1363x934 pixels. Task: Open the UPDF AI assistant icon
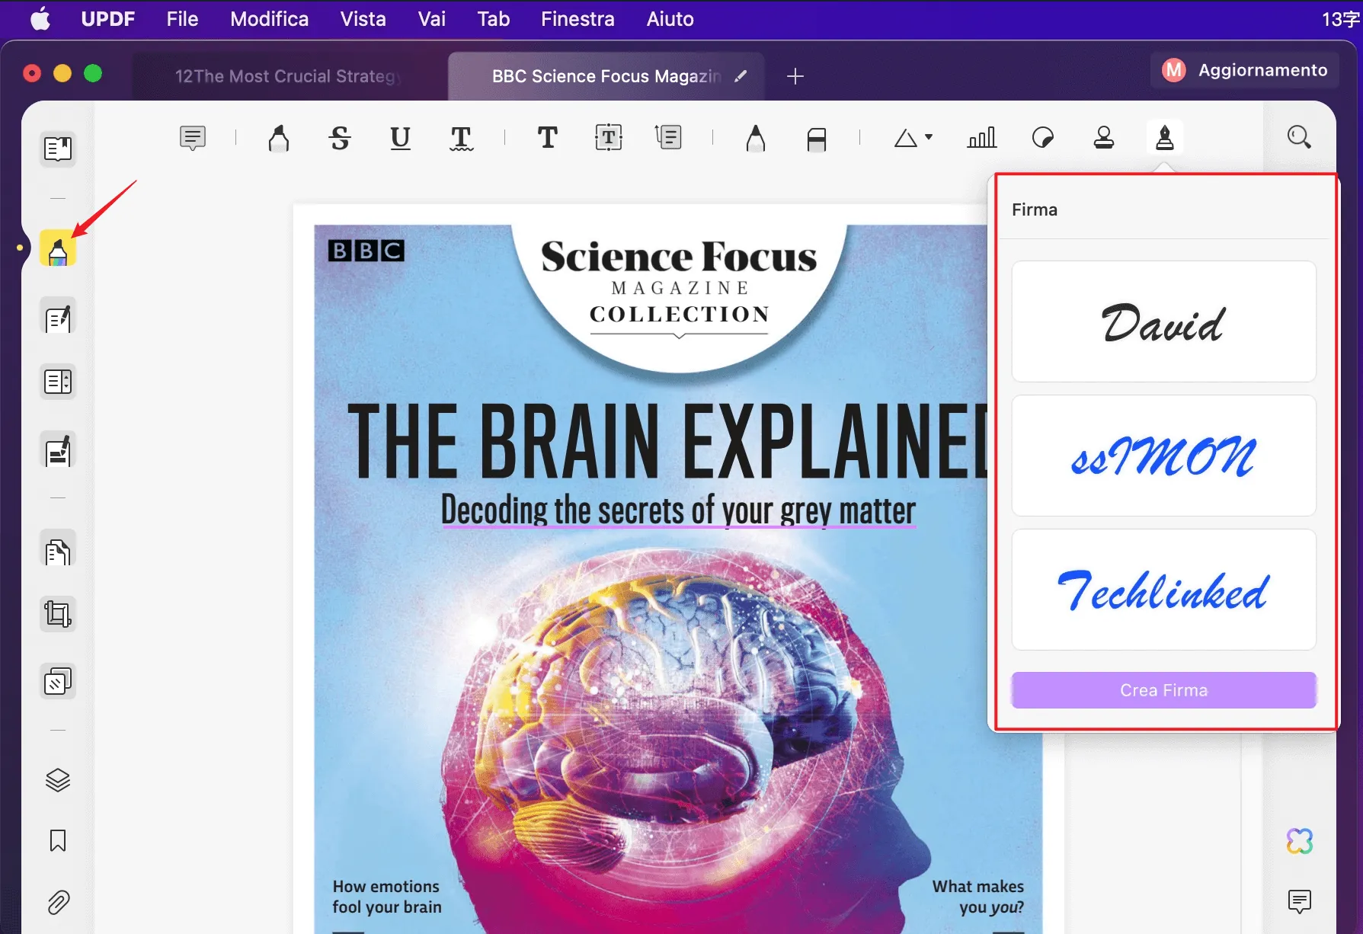coord(1299,841)
